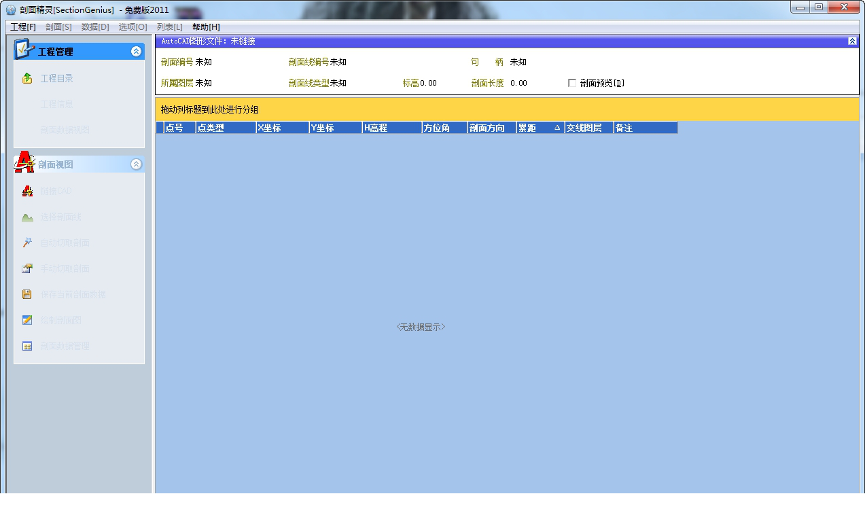The width and height of the screenshot is (865, 513).
Task: Click the 工程目录 folder icon
Action: (x=27, y=78)
